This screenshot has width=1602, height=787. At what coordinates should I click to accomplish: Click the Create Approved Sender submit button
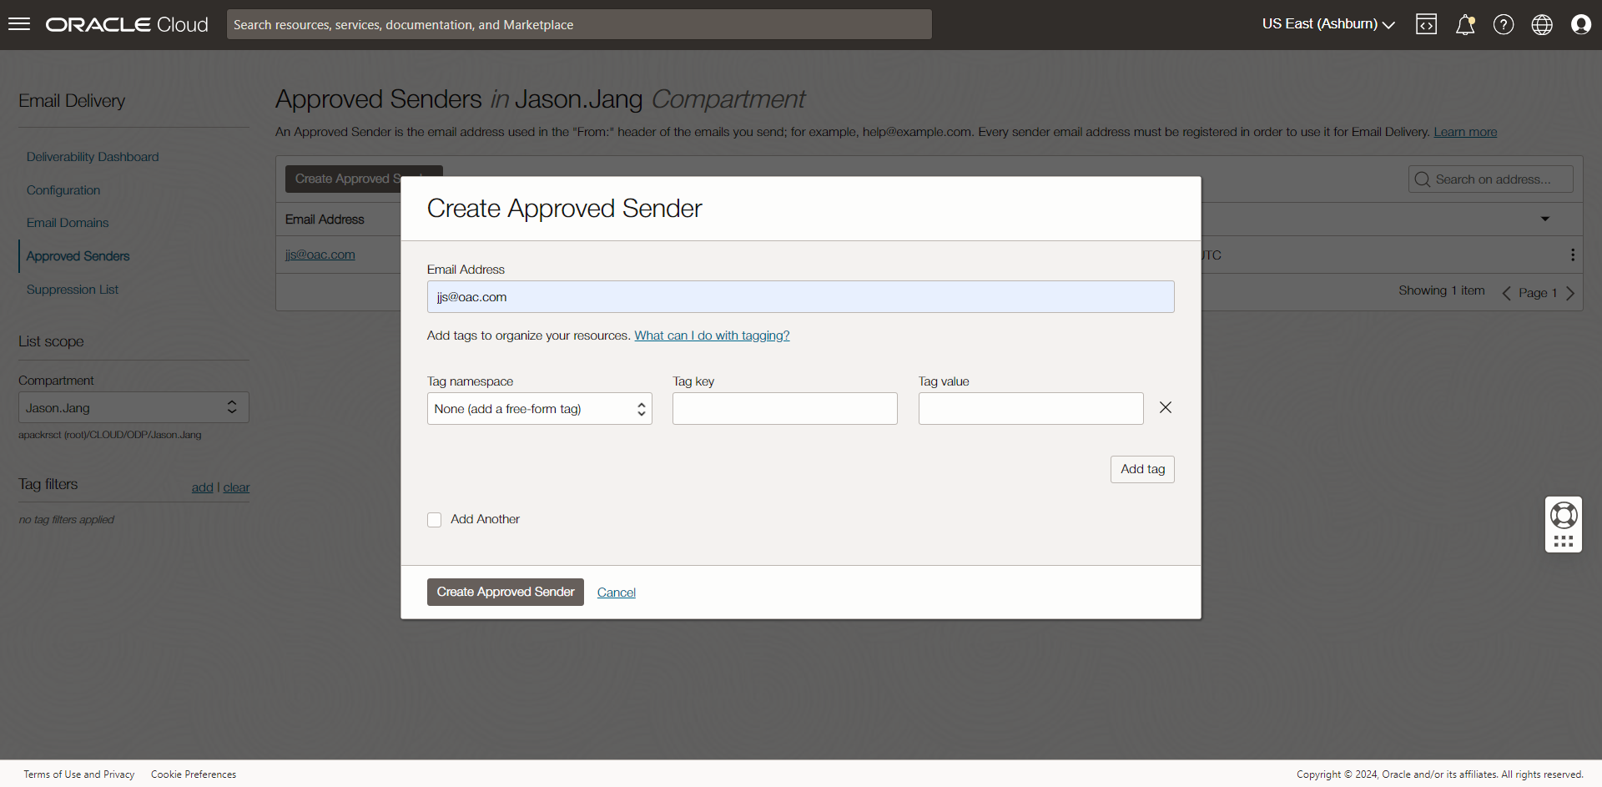506,592
